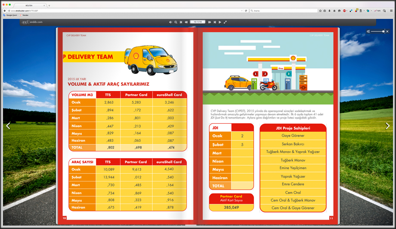Click the Partner Card value 385,049

231,208
